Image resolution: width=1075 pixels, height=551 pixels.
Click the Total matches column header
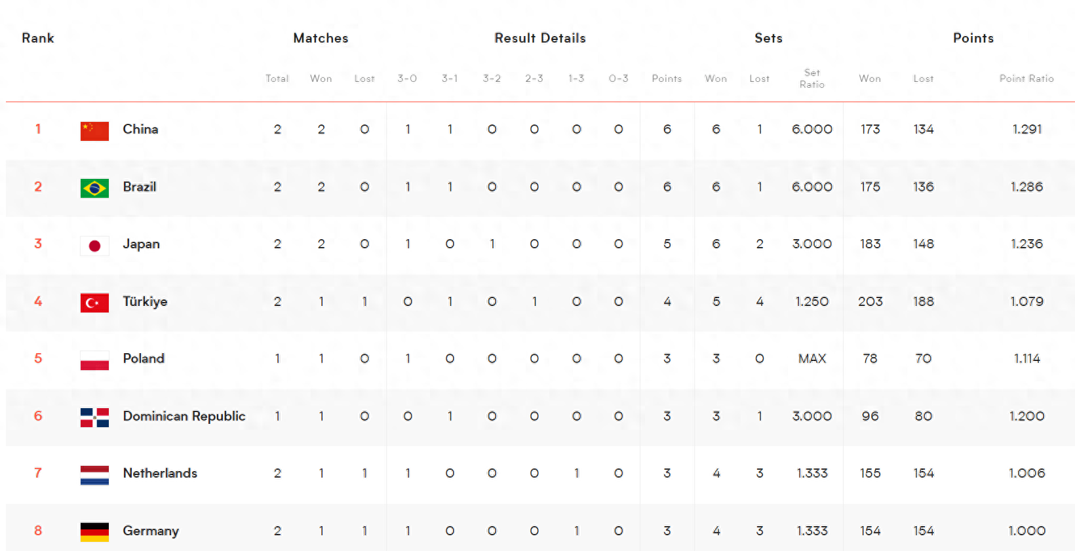pyautogui.click(x=277, y=79)
